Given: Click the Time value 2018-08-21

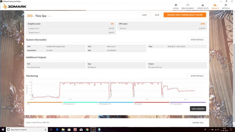Looking at the screenshot, I should (176, 47).
